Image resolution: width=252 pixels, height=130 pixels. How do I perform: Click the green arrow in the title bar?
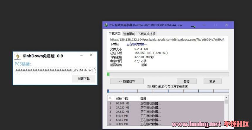[x=193, y=26]
